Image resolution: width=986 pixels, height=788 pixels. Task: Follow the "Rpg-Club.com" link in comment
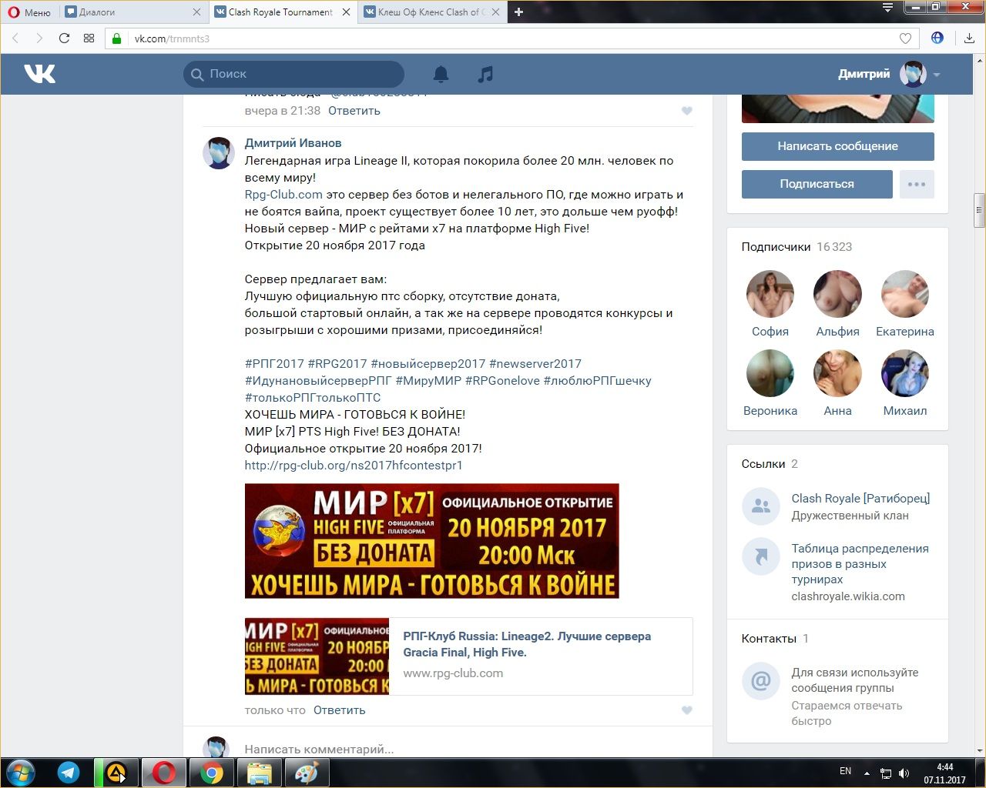[283, 195]
